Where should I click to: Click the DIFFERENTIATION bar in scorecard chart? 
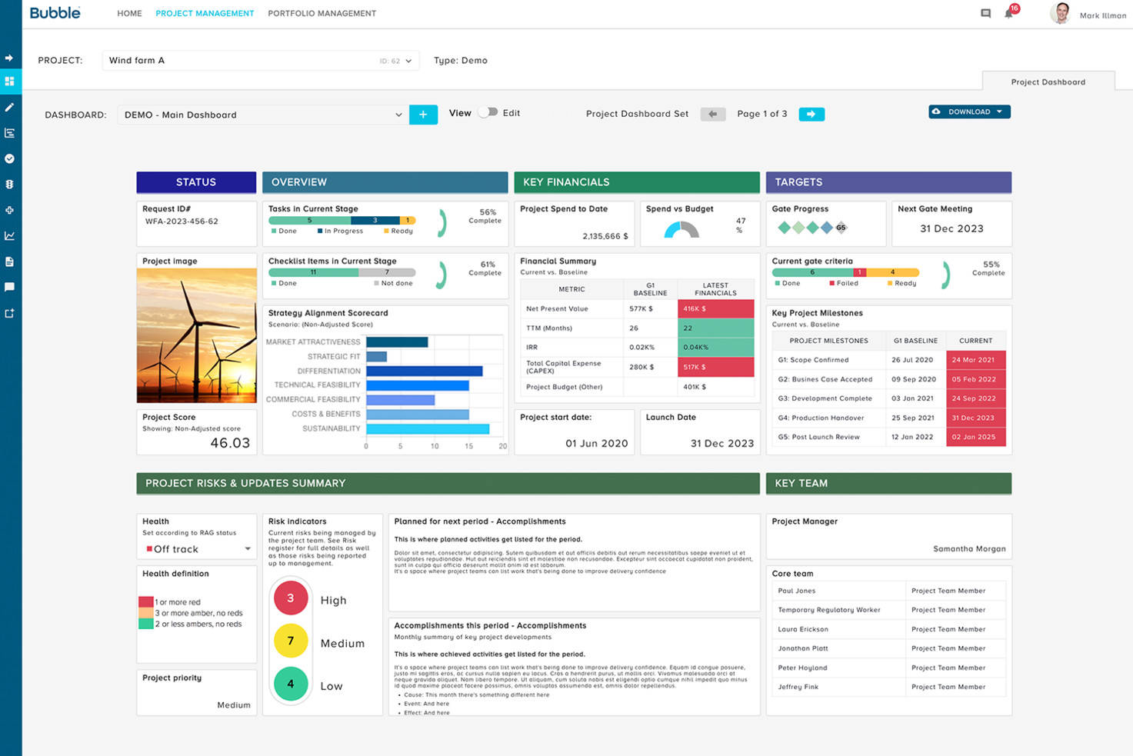tap(425, 371)
